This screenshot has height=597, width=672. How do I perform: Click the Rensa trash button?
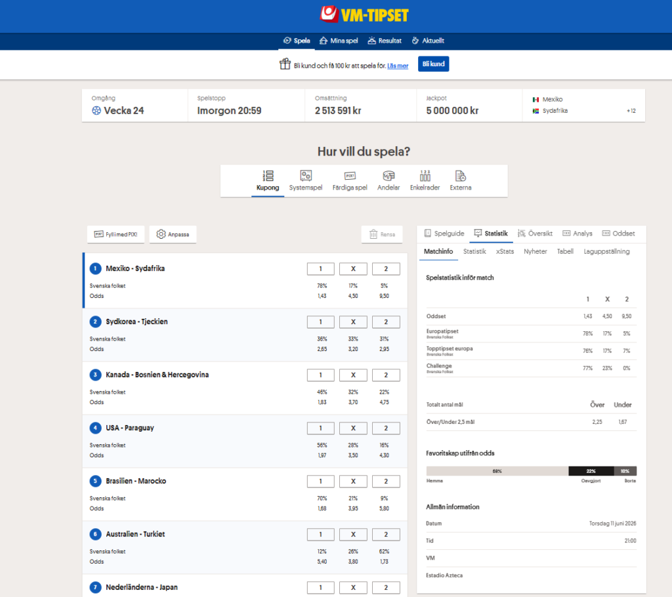pyautogui.click(x=382, y=234)
